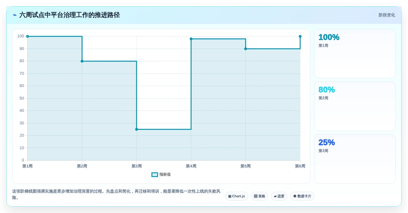Click the 指标值 legend color box
The height and width of the screenshot is (213, 408).
click(155, 175)
